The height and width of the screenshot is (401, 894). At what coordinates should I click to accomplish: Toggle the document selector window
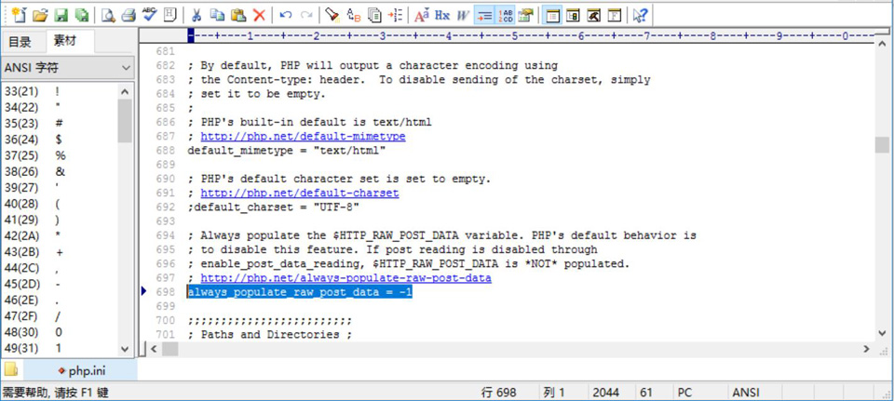click(573, 15)
